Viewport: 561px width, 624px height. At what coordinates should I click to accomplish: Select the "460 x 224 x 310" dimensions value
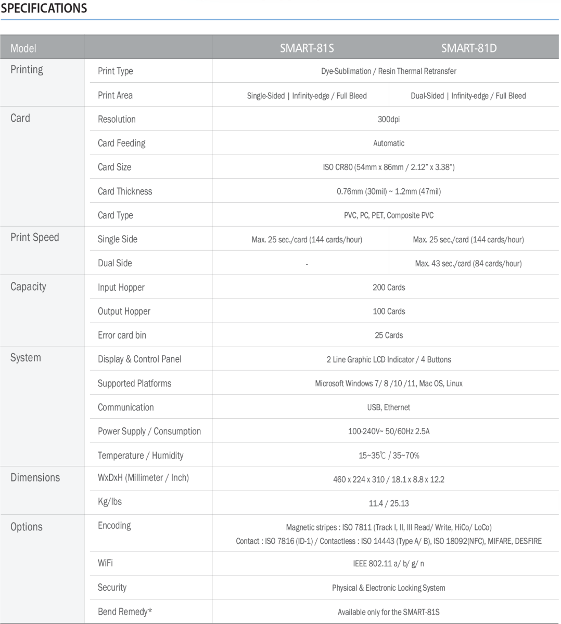tap(389, 479)
